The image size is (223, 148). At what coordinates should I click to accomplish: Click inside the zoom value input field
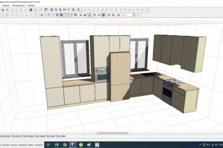click(129, 15)
